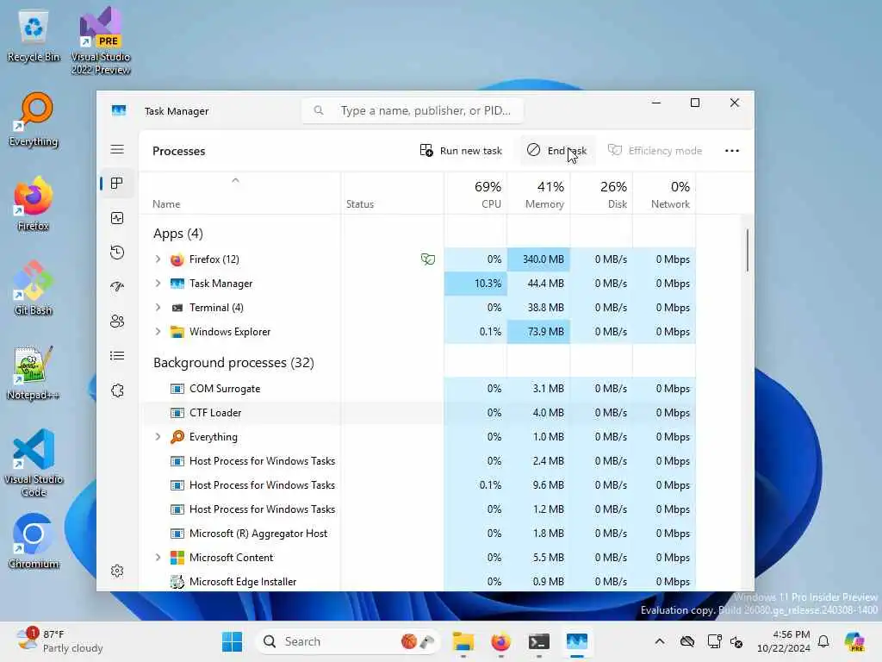The image size is (882, 662).
Task: Click the Firefox process icon
Action: [x=177, y=259]
